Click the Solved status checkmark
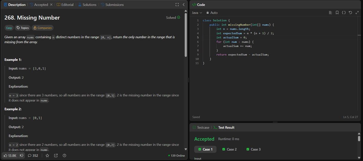Screen dimensions: 363x161 tap(178, 18)
